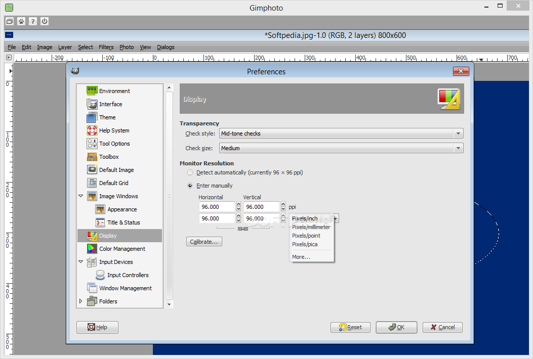Open the Layer menu
The height and width of the screenshot is (359, 533).
(65, 47)
